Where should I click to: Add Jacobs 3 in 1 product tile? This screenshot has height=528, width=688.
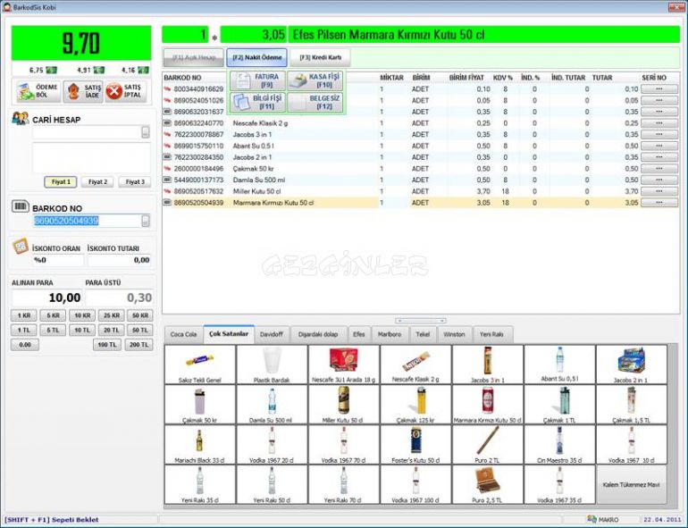pyautogui.click(x=488, y=365)
